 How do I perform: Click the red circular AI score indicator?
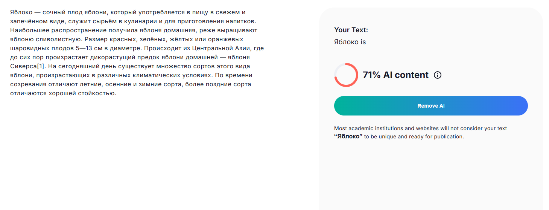click(346, 75)
